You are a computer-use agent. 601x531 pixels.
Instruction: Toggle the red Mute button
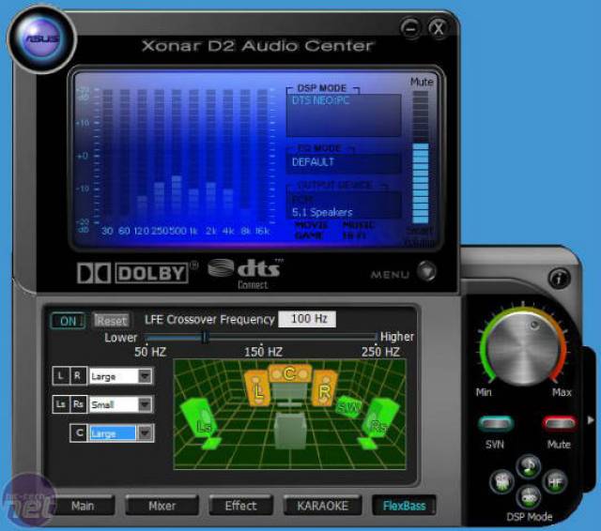point(559,423)
